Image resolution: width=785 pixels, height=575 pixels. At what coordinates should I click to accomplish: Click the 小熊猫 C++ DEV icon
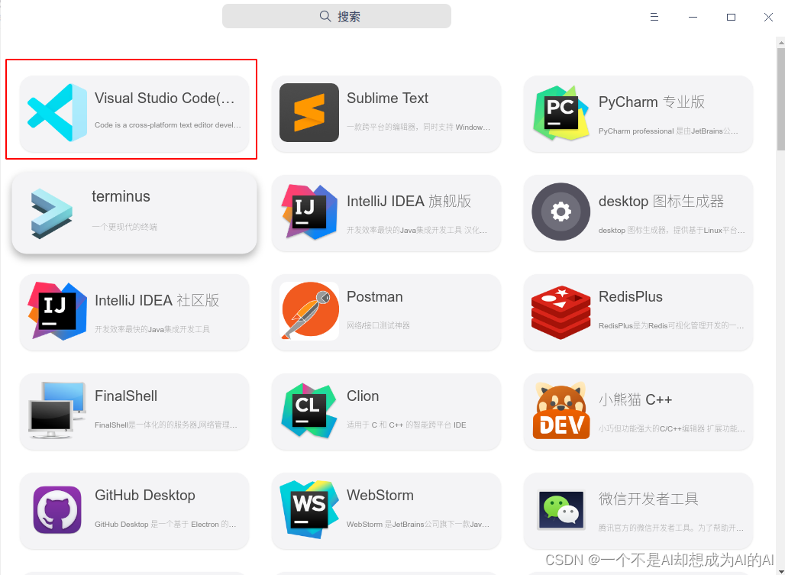560,410
